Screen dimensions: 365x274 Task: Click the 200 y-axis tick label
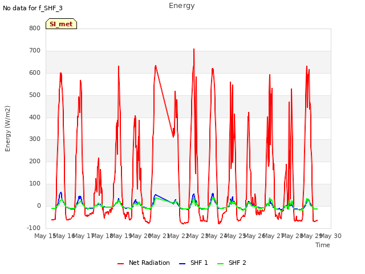(35, 161)
